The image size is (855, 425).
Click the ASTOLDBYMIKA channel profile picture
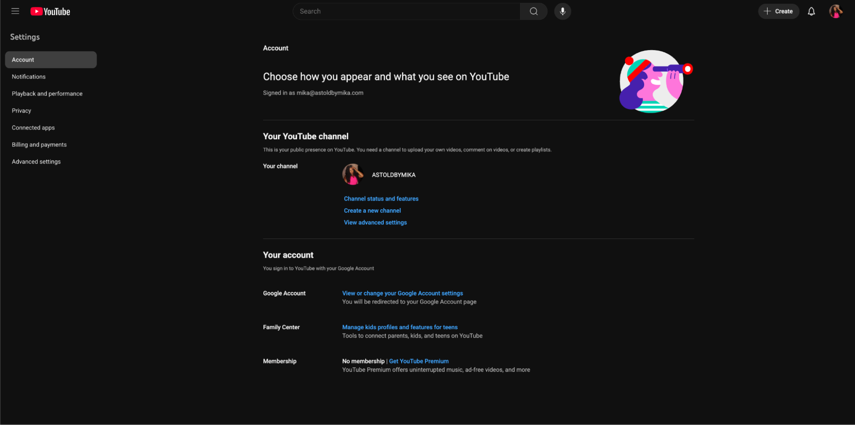click(x=353, y=174)
